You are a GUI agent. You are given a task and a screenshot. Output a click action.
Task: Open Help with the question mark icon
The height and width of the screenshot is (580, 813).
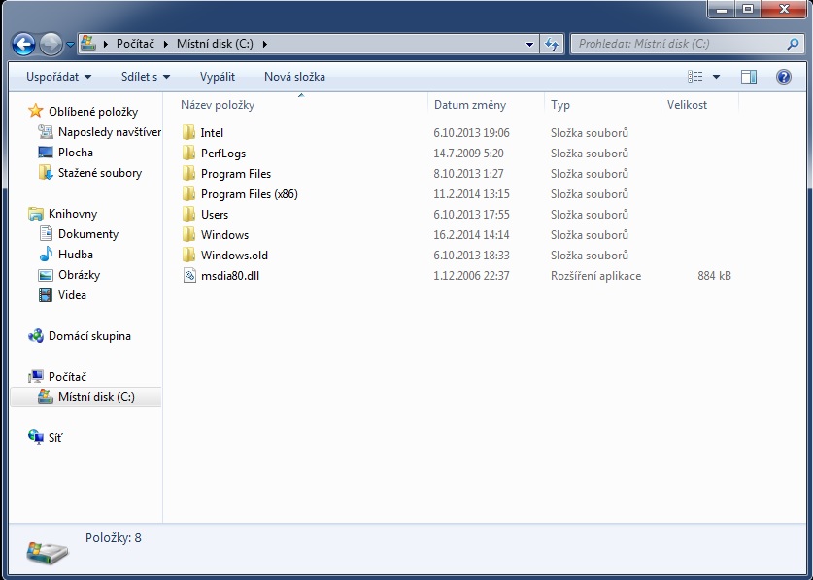click(784, 77)
